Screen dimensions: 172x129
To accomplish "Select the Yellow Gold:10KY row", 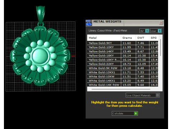I will click(x=123, y=47).
